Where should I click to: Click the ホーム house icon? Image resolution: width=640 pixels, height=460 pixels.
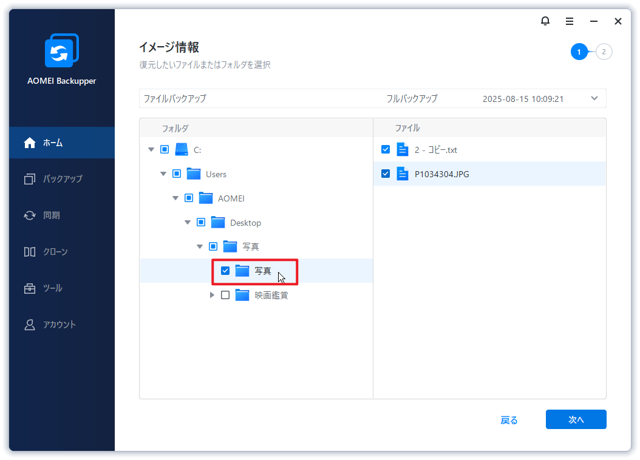(30, 143)
